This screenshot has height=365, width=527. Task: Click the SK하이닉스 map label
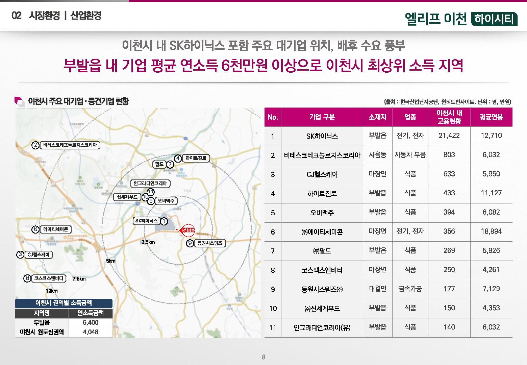pos(146,221)
